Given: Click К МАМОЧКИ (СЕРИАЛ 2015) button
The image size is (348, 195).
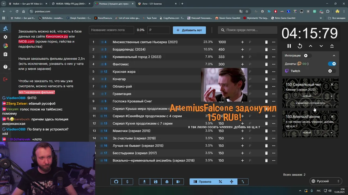Looking at the screenshot, I should 310,103.
